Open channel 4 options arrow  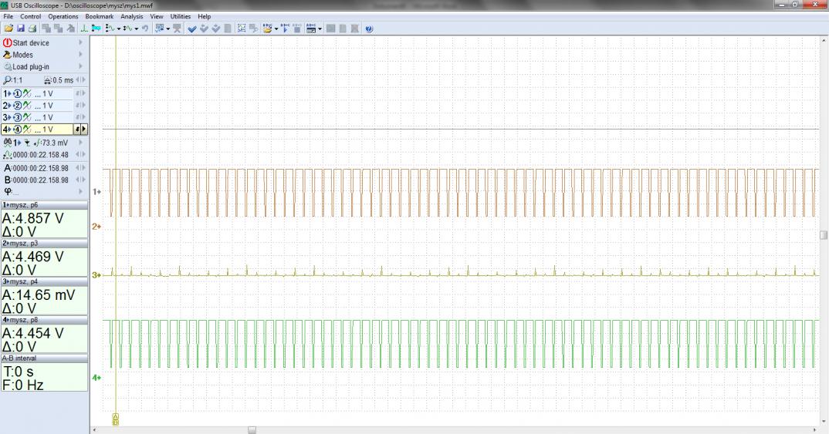(x=83, y=130)
